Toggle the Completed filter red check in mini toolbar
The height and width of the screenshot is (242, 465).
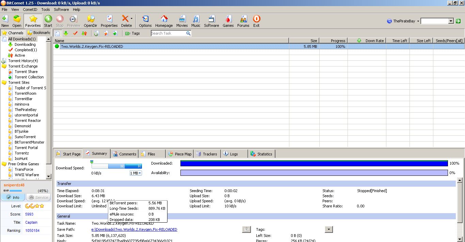tap(75, 33)
